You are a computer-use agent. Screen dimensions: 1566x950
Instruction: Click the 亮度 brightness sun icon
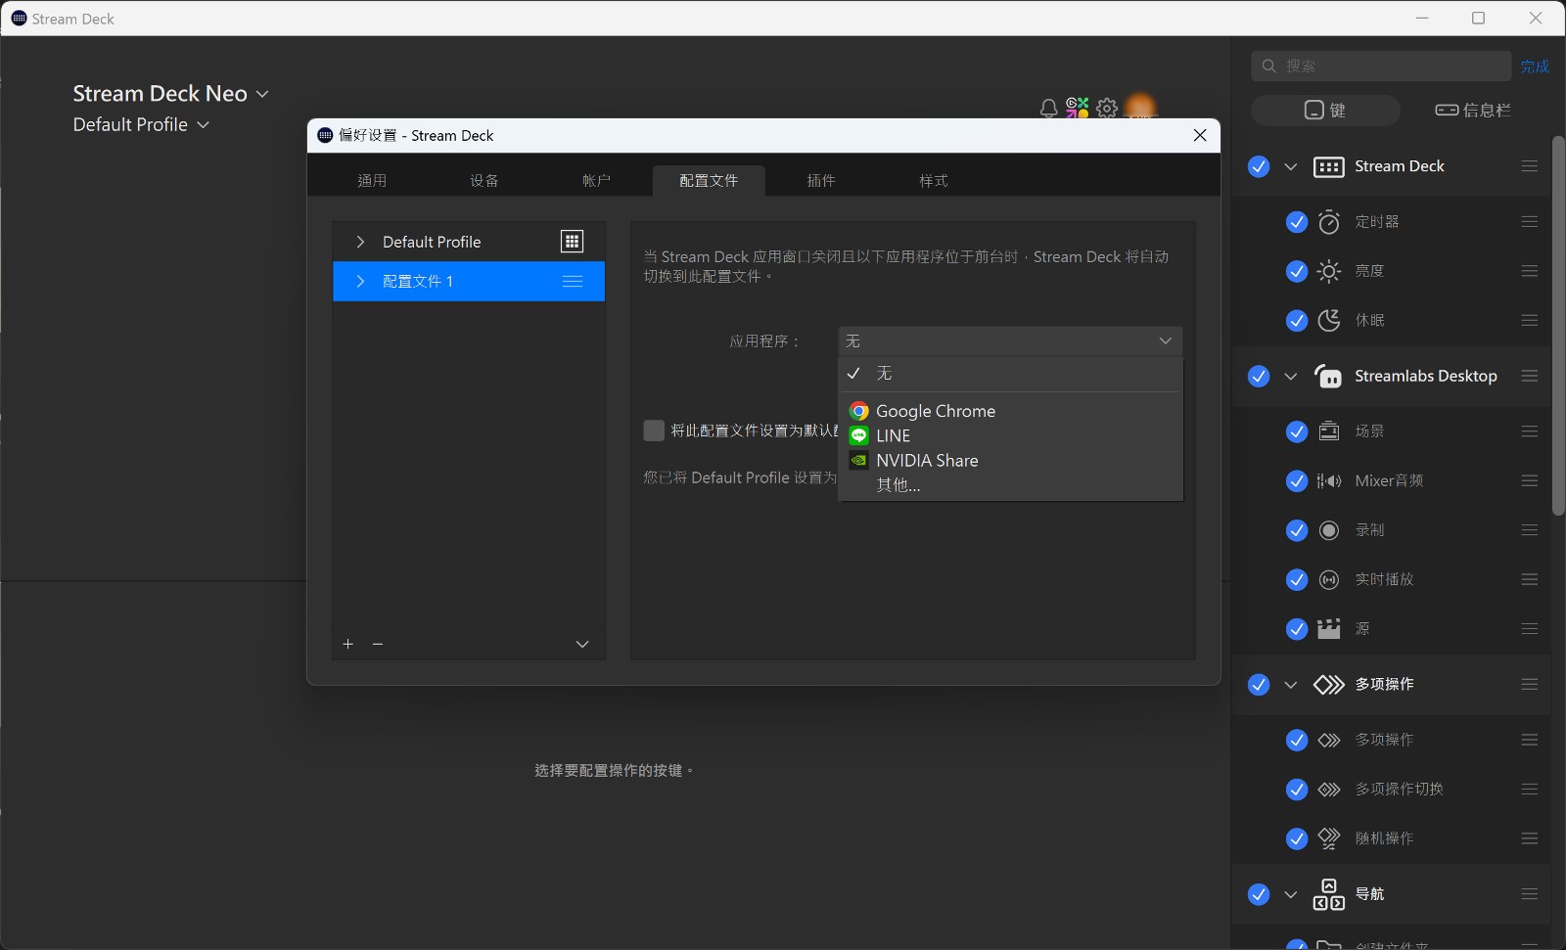point(1329,271)
